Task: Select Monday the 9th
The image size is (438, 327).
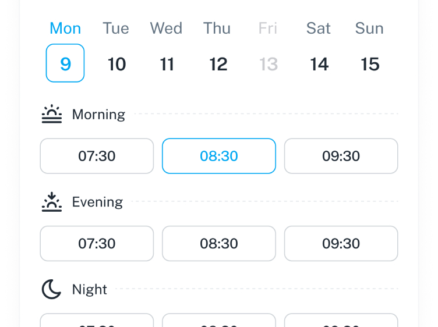Action: (65, 63)
